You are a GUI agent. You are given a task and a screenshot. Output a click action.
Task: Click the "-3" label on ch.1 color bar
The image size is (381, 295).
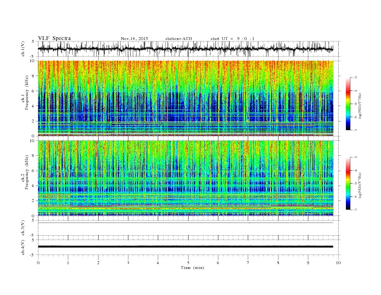(x=355, y=78)
